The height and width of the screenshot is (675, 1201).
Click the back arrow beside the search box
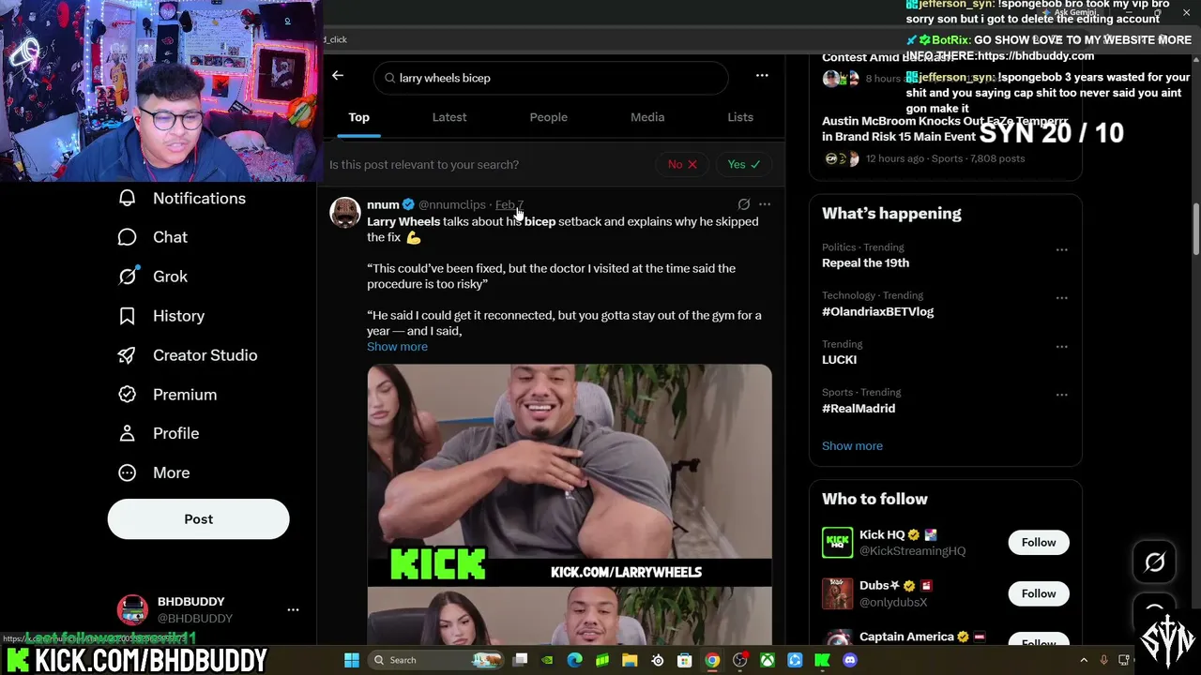click(x=338, y=76)
